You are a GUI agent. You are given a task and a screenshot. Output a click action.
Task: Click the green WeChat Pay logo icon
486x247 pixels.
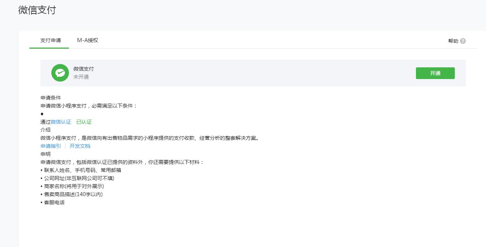click(x=60, y=73)
